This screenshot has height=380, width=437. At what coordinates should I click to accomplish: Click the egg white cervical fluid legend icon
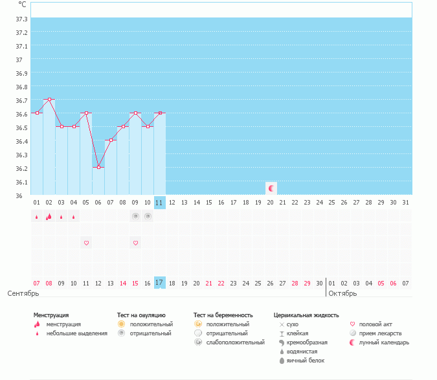282,360
